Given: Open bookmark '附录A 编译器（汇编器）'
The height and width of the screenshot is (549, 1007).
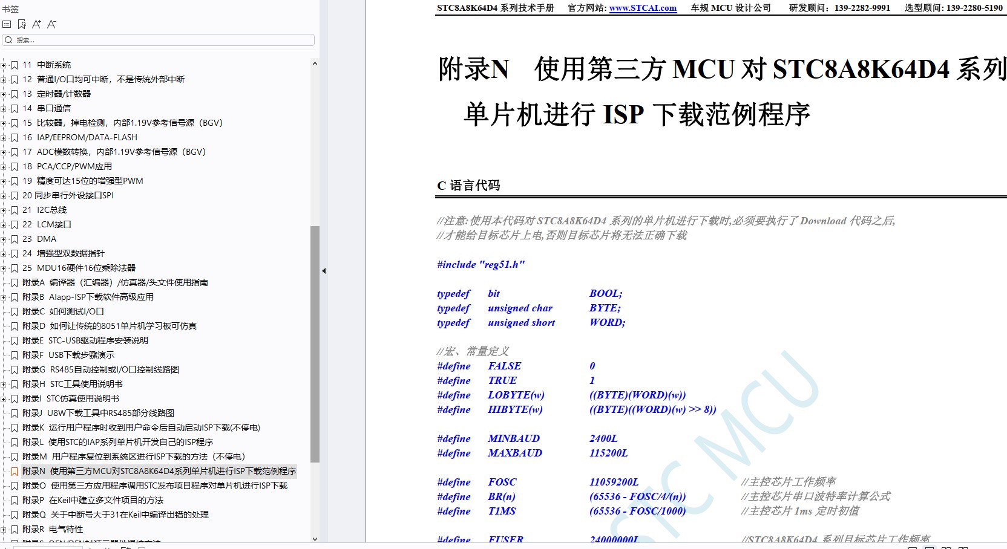Looking at the screenshot, I should (116, 282).
